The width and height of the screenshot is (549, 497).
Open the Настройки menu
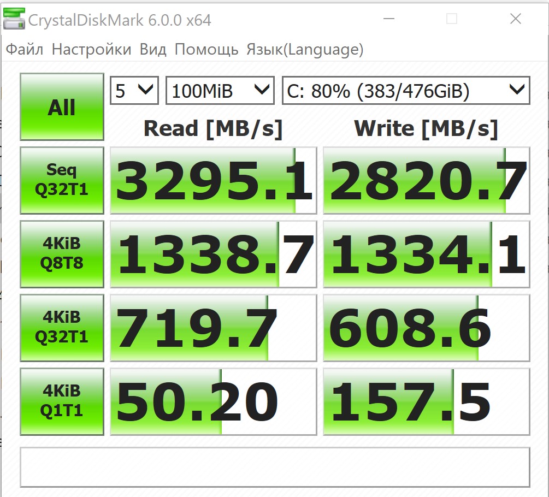(91, 49)
